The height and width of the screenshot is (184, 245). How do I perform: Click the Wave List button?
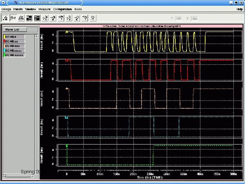click(x=14, y=30)
